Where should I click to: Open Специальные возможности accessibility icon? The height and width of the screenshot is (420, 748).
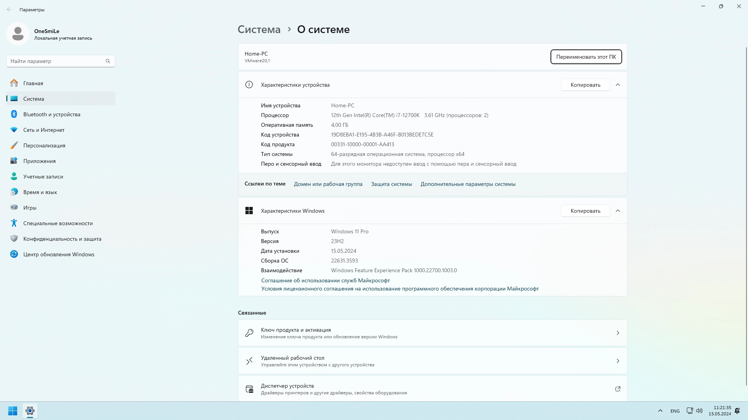[14, 223]
